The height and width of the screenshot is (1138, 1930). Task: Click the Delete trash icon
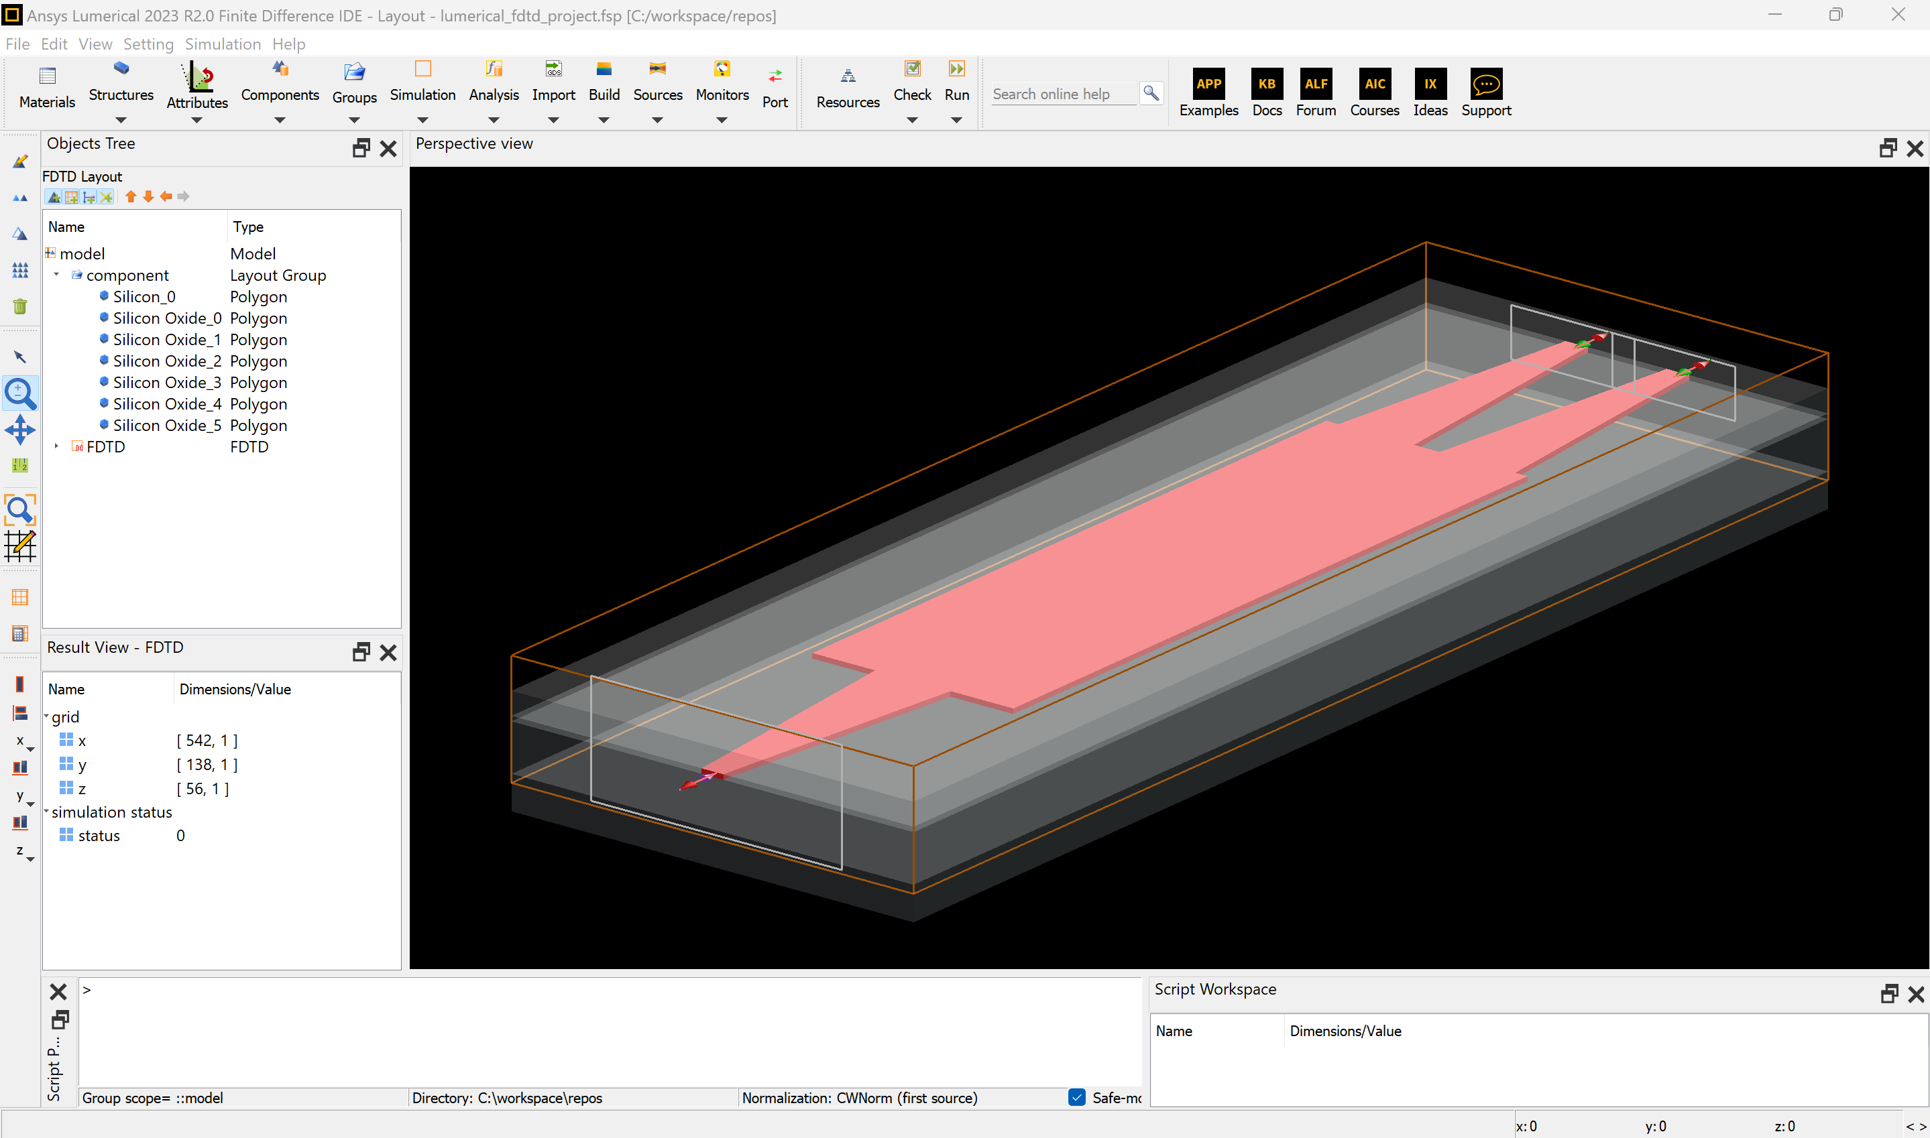(x=20, y=307)
